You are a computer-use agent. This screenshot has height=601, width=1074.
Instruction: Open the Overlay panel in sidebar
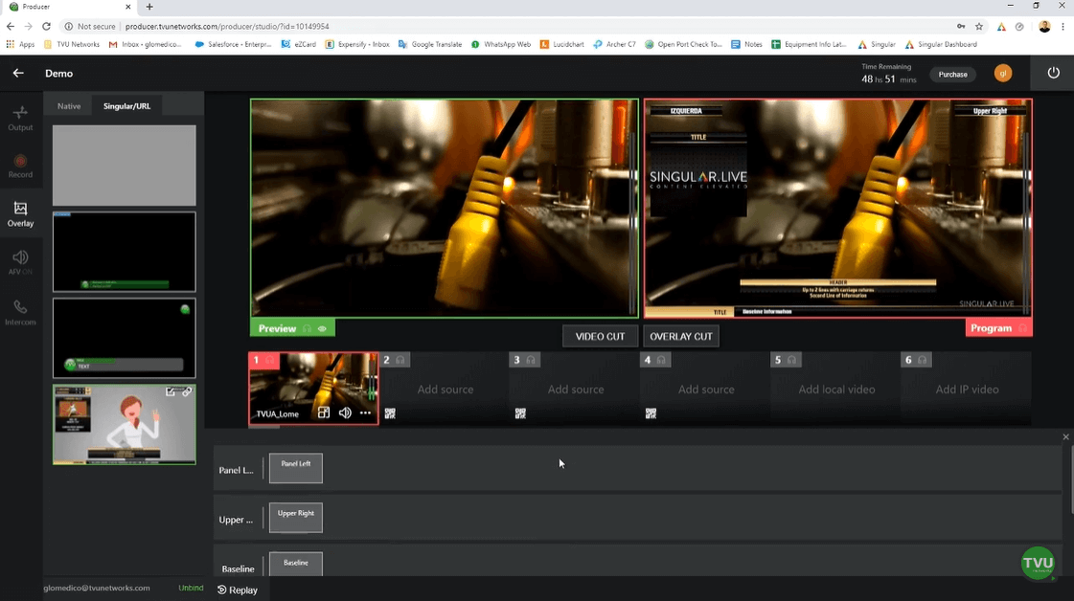click(20, 214)
